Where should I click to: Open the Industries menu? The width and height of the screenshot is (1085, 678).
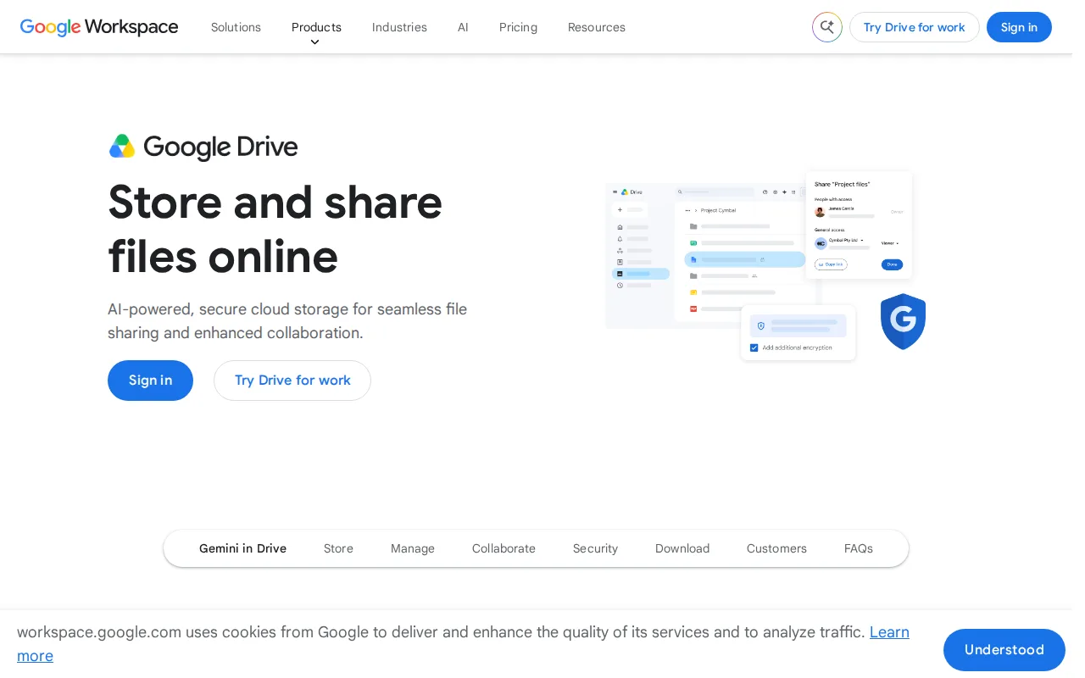tap(399, 27)
